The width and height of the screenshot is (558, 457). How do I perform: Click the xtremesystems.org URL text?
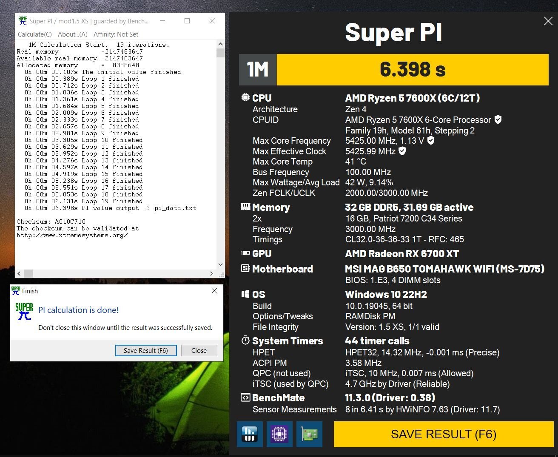(72, 235)
